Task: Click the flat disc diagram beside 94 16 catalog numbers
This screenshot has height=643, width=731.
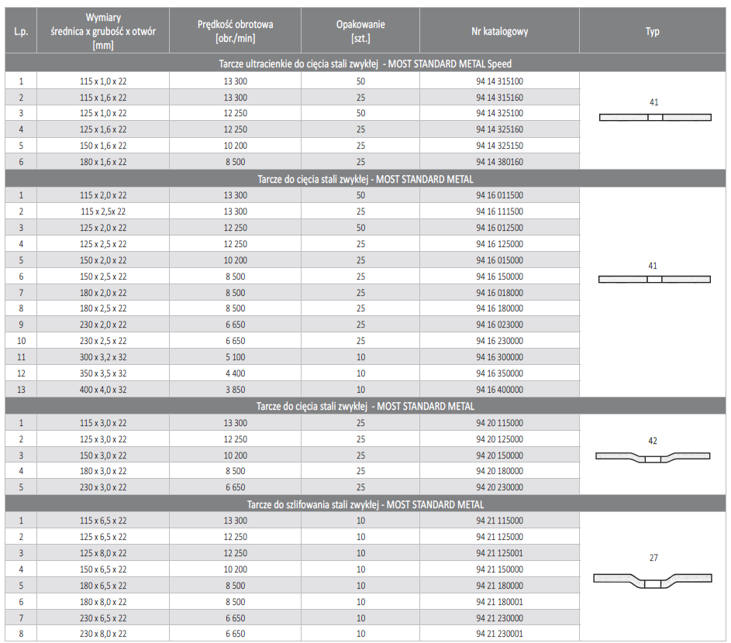Action: (x=654, y=279)
